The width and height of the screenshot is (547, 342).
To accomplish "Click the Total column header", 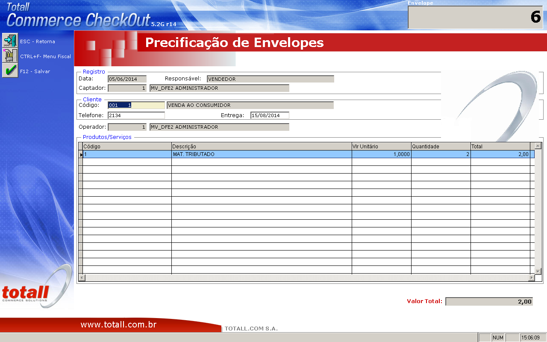I will (x=500, y=146).
